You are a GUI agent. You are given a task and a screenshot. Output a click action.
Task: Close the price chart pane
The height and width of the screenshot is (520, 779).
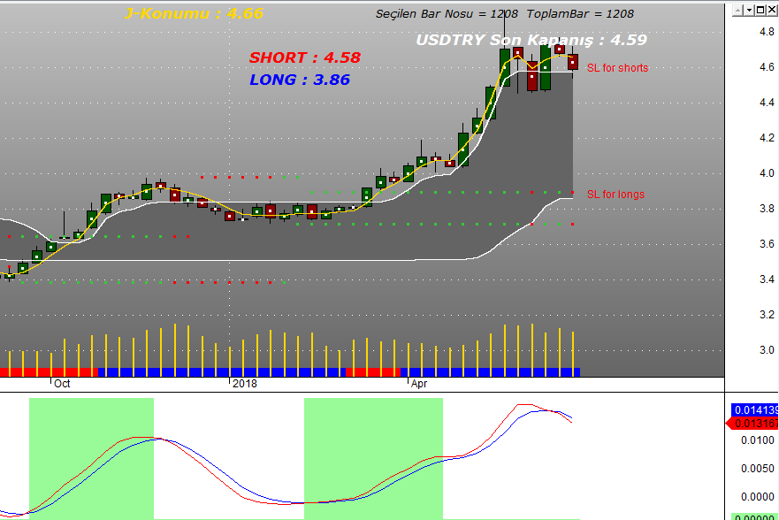coord(772,11)
